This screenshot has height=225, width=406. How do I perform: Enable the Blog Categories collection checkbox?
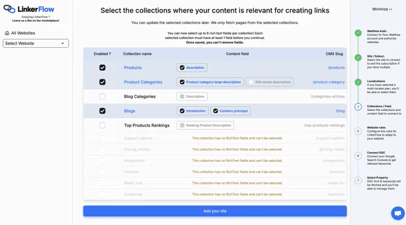click(x=102, y=96)
